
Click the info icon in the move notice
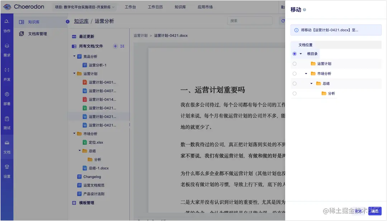click(296, 30)
